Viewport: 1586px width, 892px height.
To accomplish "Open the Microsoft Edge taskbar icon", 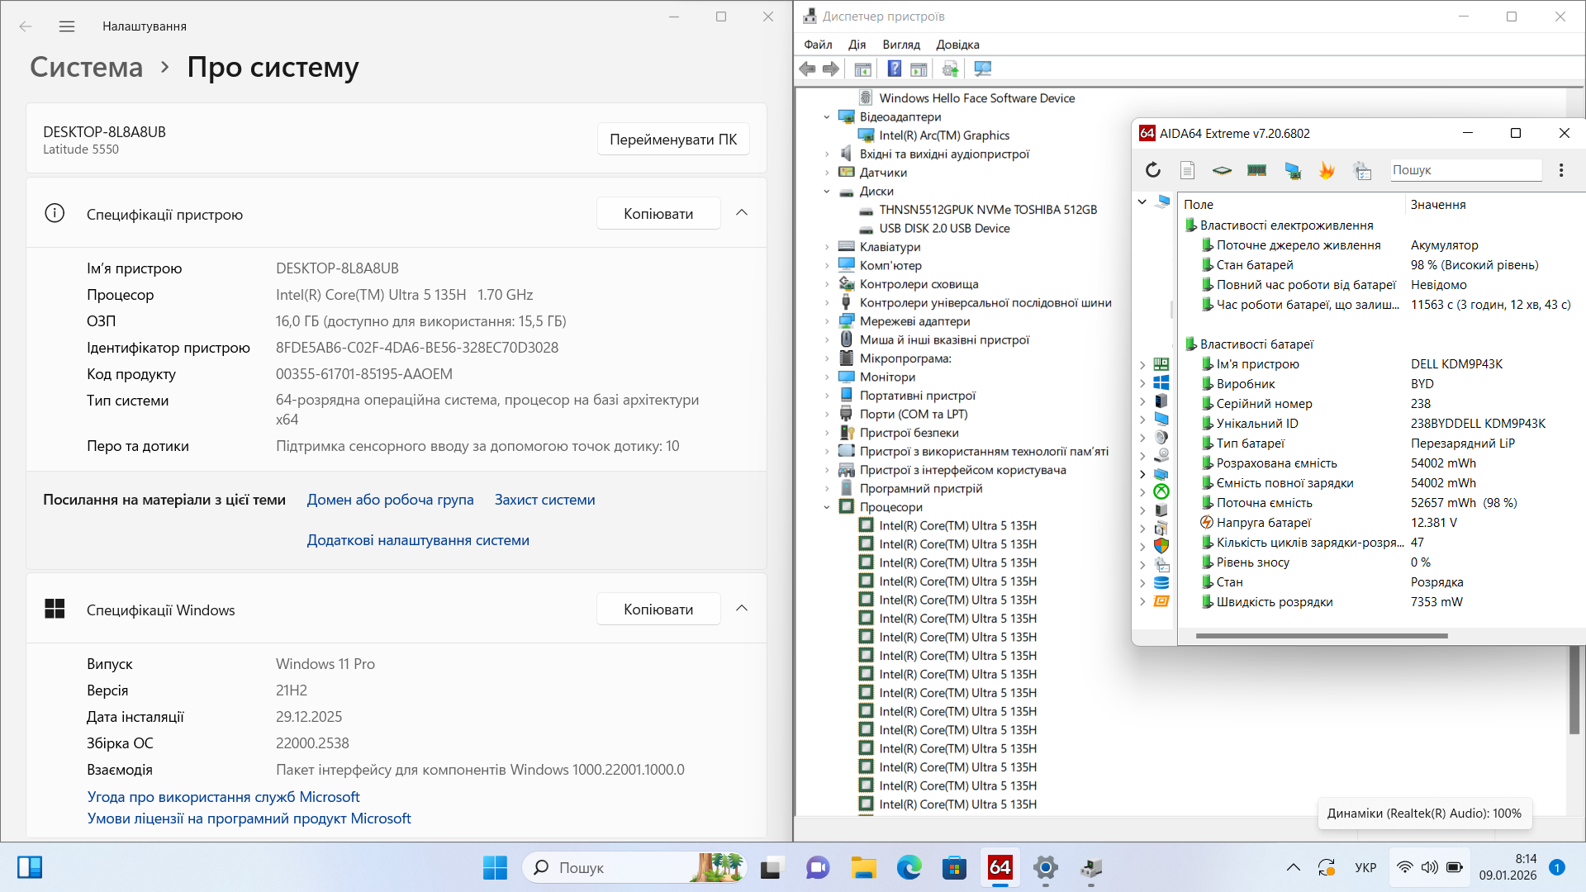I will point(909,868).
